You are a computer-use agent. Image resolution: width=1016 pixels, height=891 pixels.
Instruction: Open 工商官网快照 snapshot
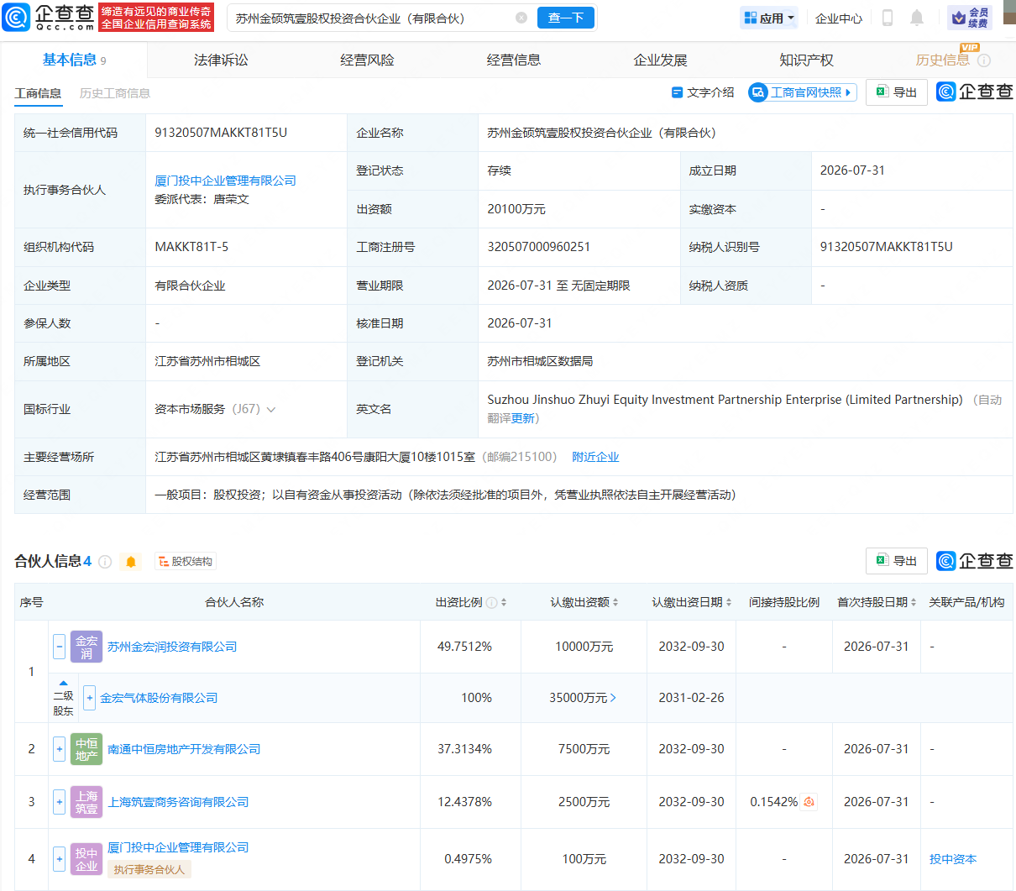point(803,92)
